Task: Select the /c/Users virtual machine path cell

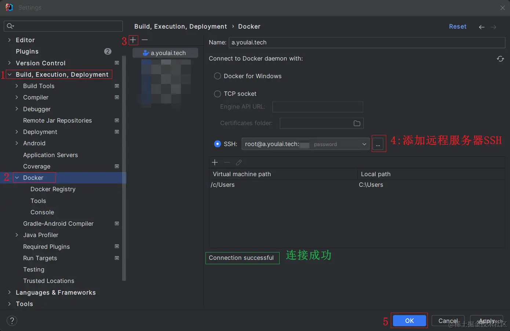Action: [283, 185]
